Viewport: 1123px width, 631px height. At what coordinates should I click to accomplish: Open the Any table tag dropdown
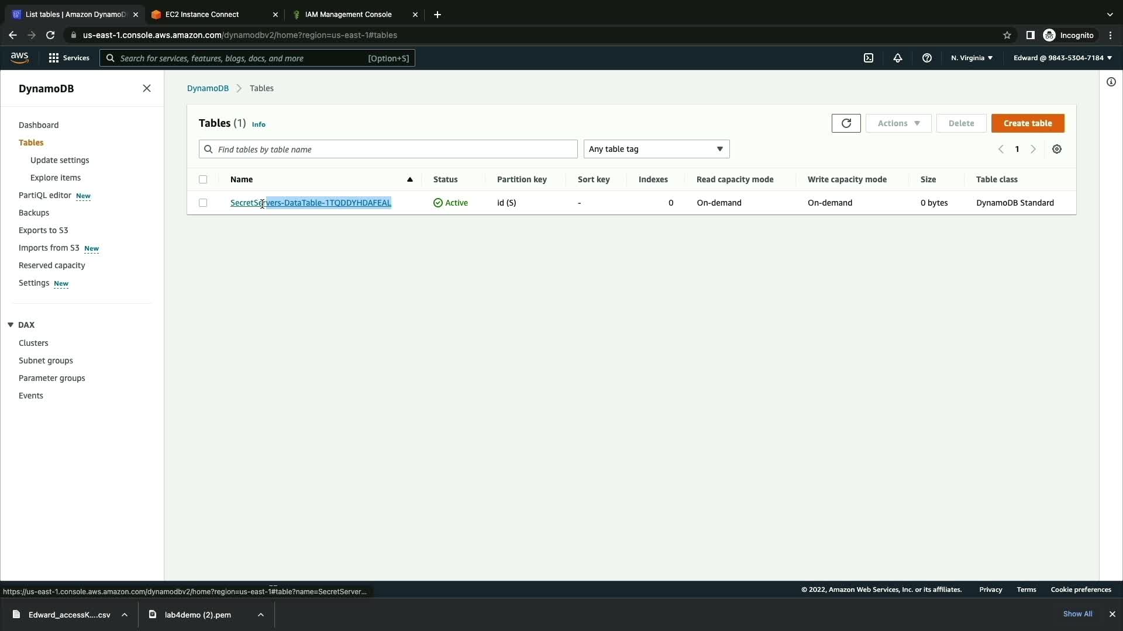(x=656, y=149)
